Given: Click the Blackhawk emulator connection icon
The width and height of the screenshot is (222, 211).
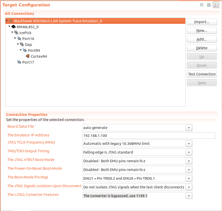Looking at the screenshot, I should pos(11,21).
